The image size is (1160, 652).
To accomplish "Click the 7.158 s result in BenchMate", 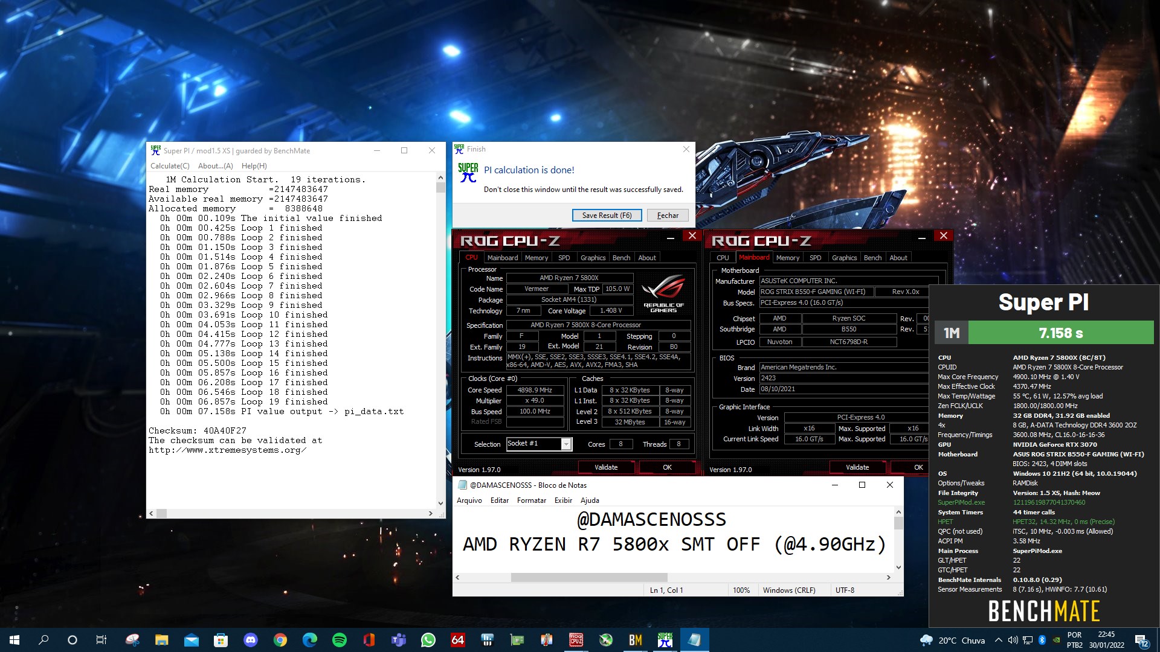I will tap(1061, 333).
